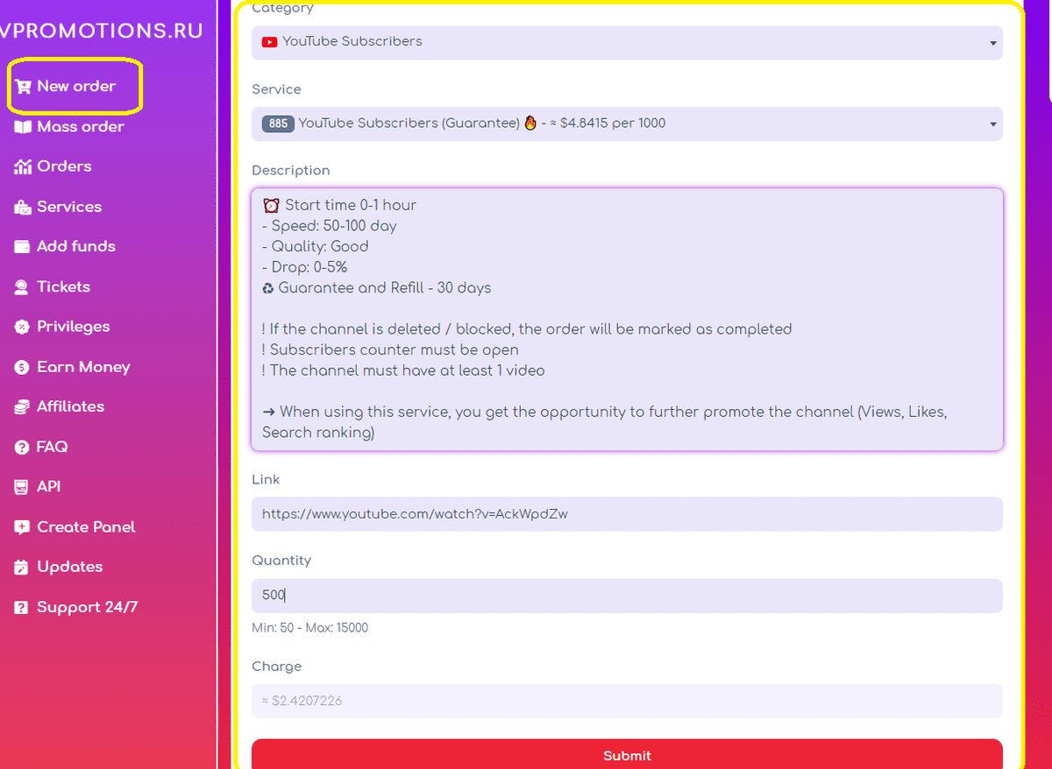The width and height of the screenshot is (1052, 769).
Task: Click the 'Charge' field label
Action: pyautogui.click(x=276, y=667)
